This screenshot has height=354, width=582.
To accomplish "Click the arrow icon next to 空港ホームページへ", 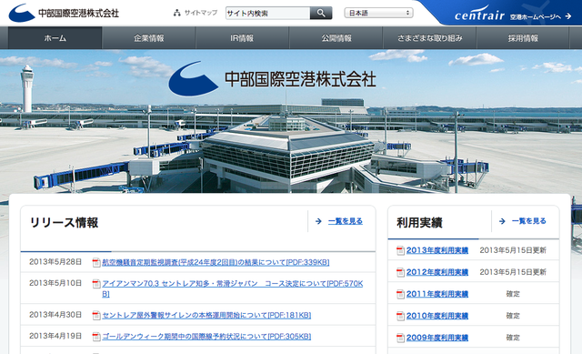I will pyautogui.click(x=567, y=16).
